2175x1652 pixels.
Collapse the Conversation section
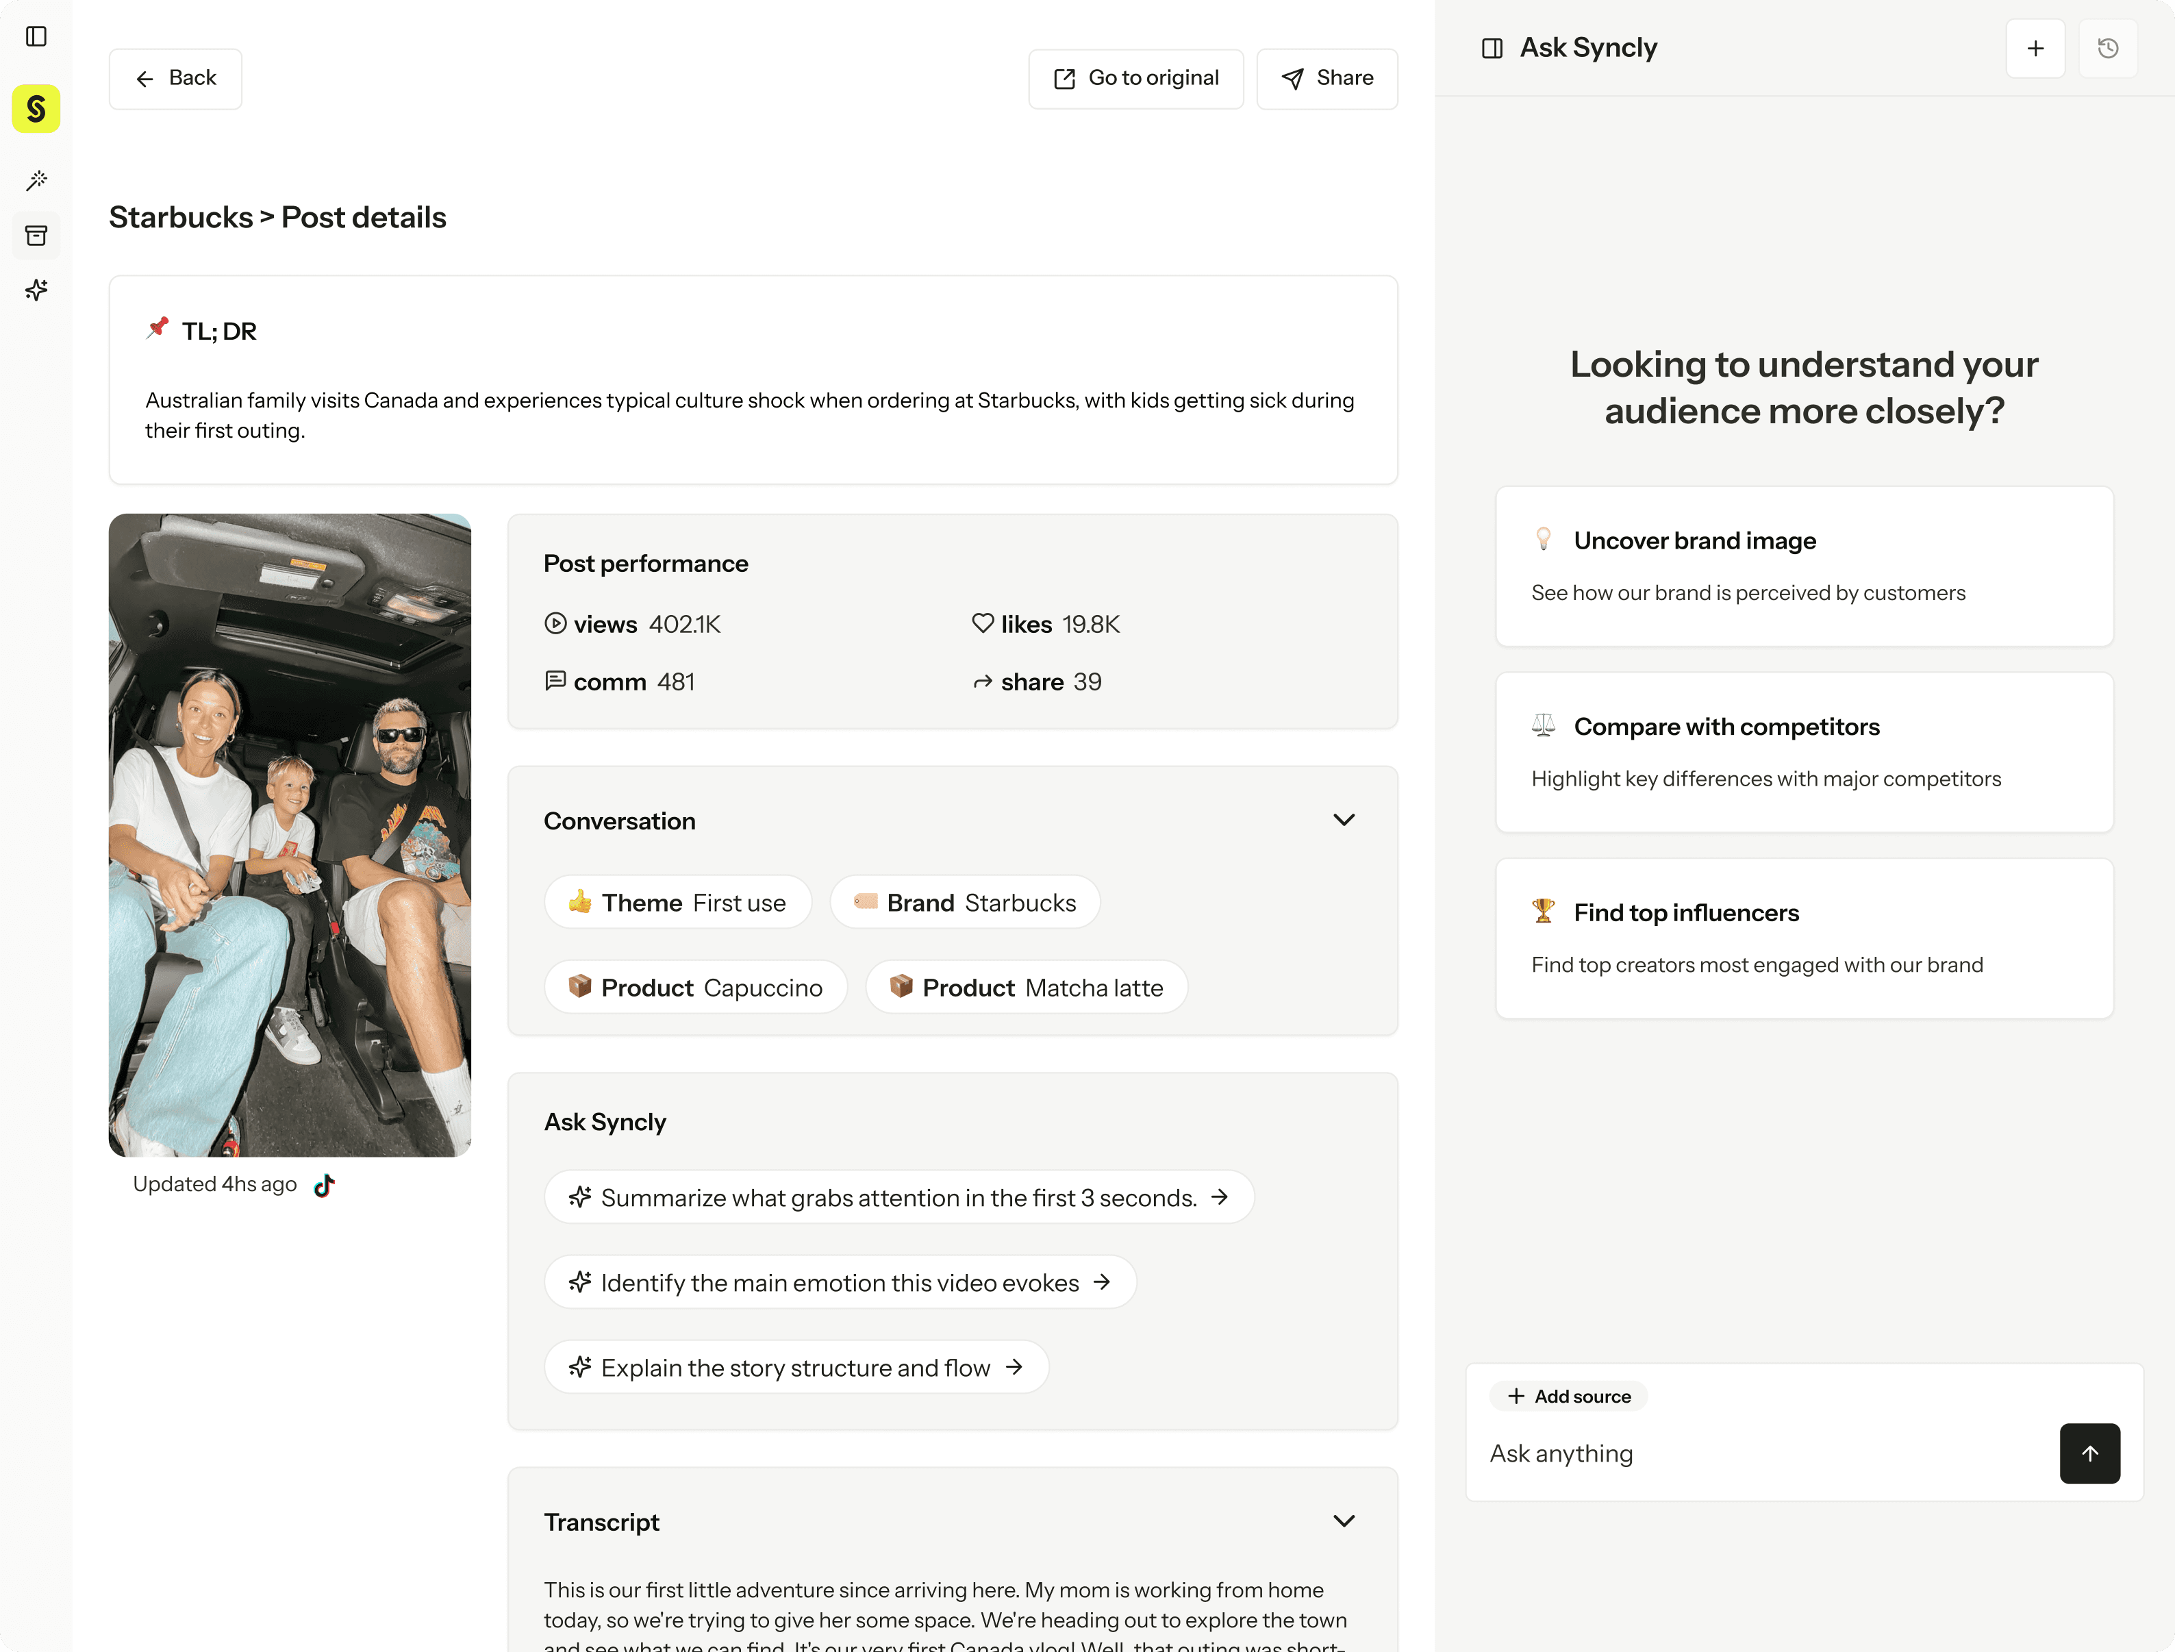1344,820
